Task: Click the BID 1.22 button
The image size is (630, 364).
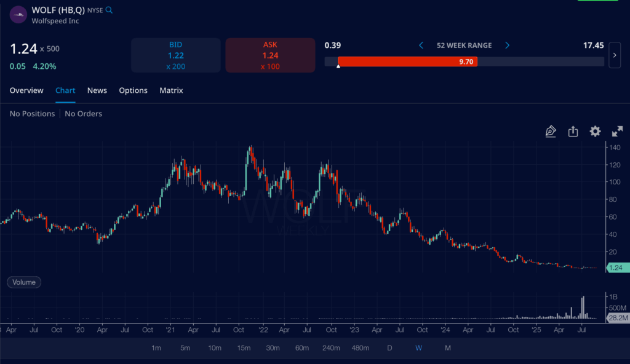Action: click(x=175, y=55)
